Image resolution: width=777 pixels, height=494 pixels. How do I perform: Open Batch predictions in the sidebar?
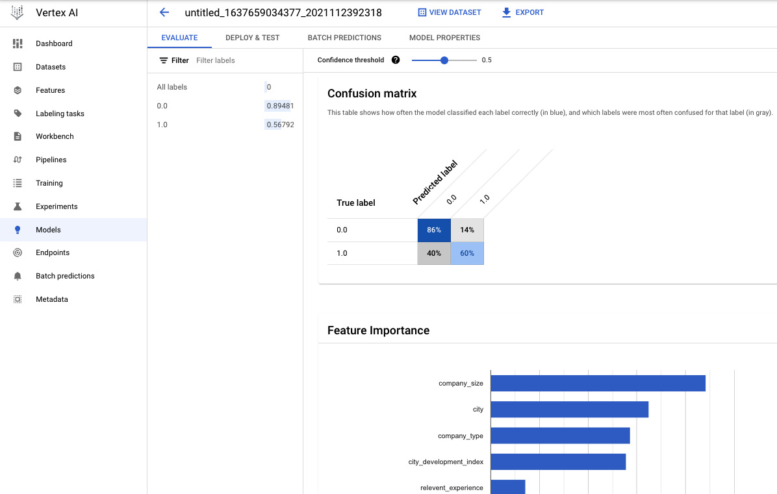(73, 276)
